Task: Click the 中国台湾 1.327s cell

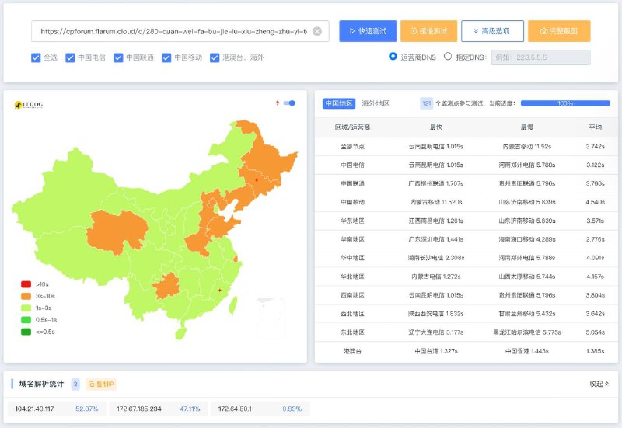Action: tap(436, 351)
